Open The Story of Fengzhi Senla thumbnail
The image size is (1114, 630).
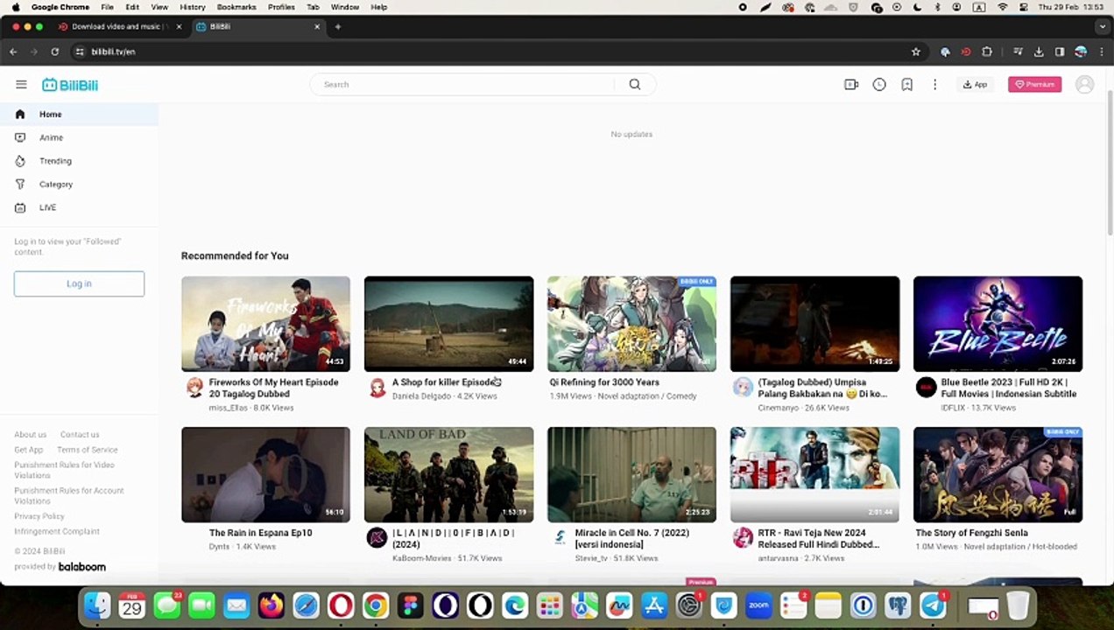pos(998,474)
